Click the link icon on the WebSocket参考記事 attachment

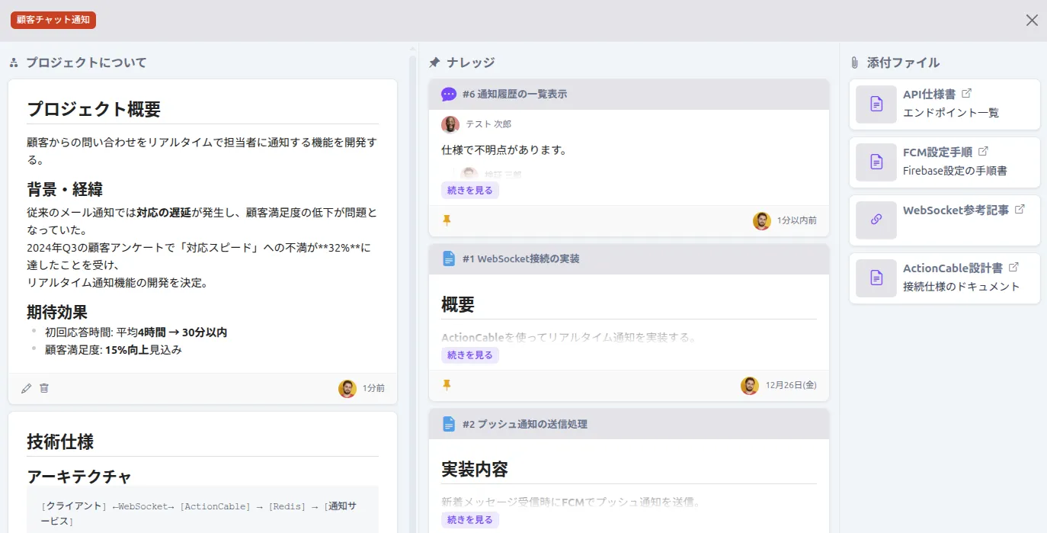[875, 220]
